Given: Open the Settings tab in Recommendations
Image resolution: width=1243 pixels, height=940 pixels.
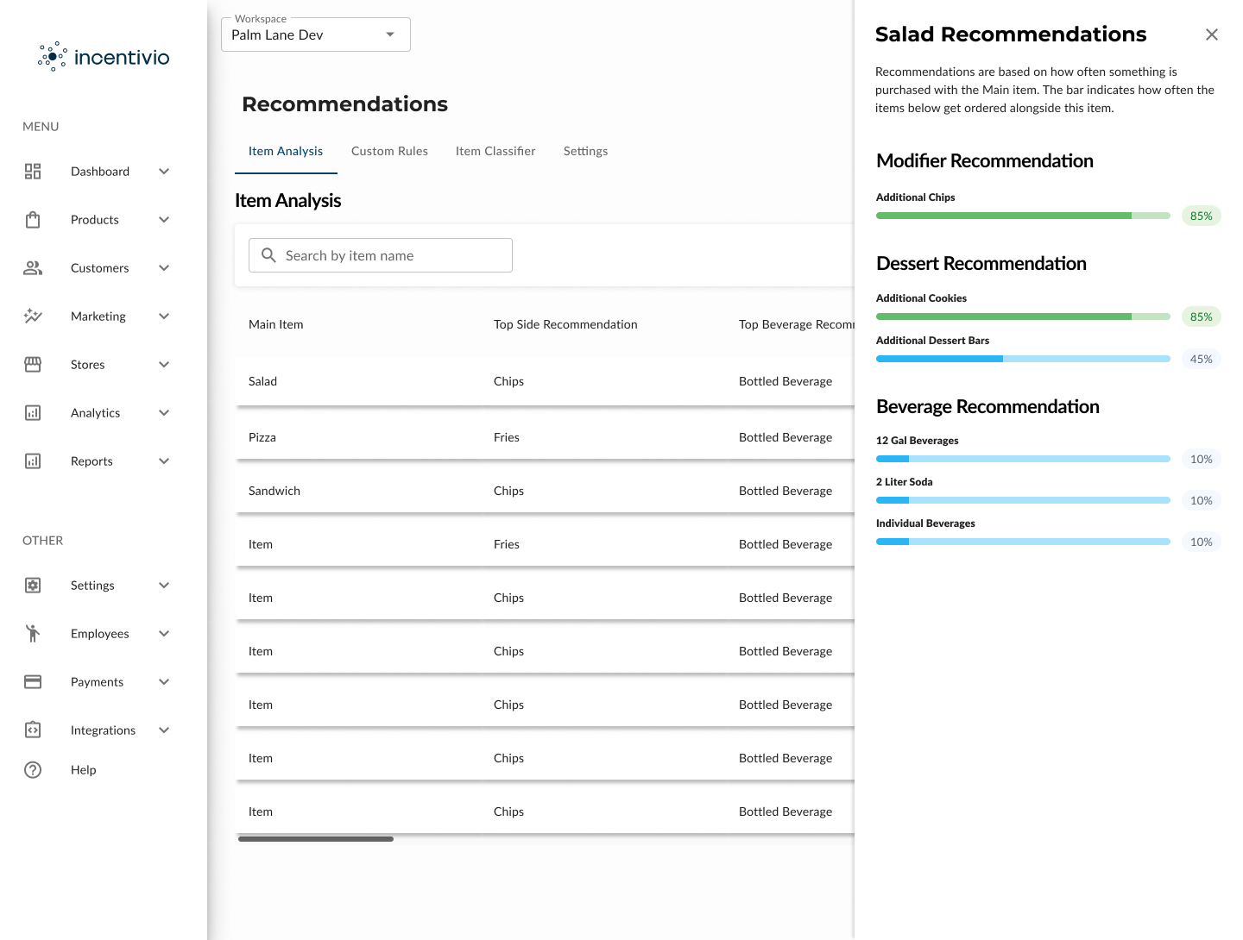Looking at the screenshot, I should pyautogui.click(x=585, y=151).
